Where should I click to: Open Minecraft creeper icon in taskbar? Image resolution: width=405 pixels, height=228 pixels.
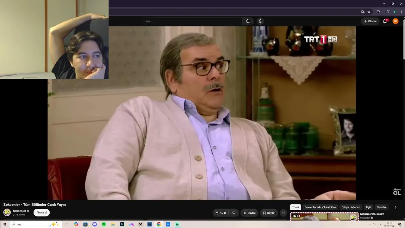140,225
